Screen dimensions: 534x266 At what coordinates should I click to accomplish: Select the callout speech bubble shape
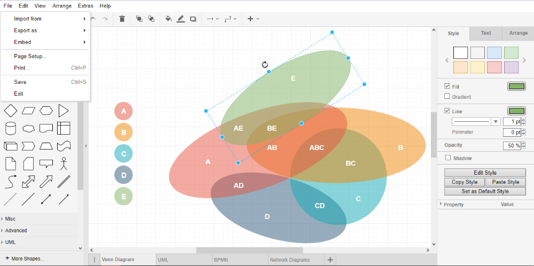pos(46,164)
